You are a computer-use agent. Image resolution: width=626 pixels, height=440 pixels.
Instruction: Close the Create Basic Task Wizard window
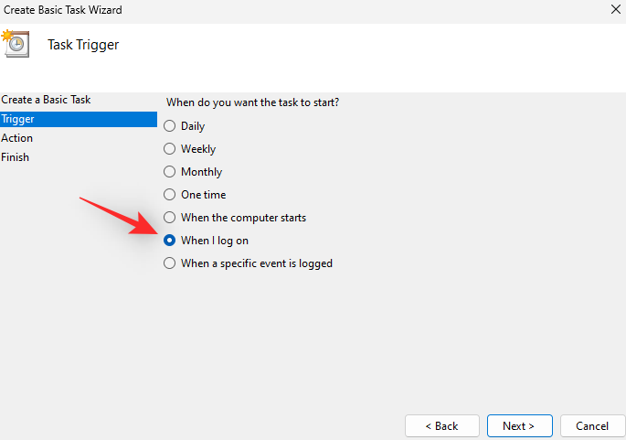(x=616, y=9)
